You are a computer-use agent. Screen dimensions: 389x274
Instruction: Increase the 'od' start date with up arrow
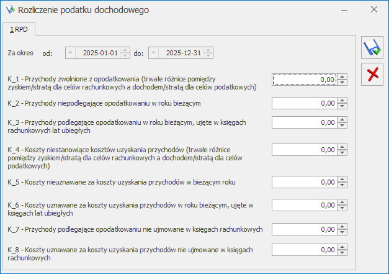125,50
